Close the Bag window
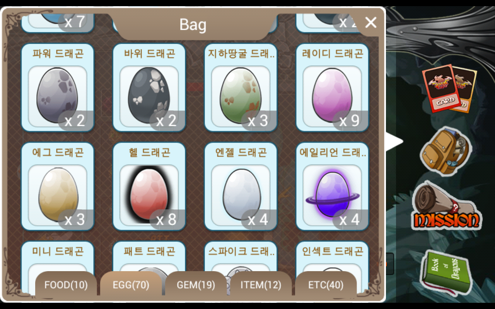The image size is (495, 309). (370, 23)
